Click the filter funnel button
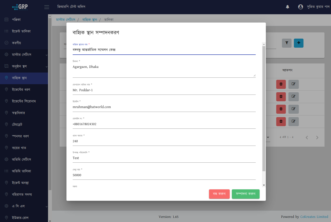The height and width of the screenshot is (222, 331). [287, 43]
